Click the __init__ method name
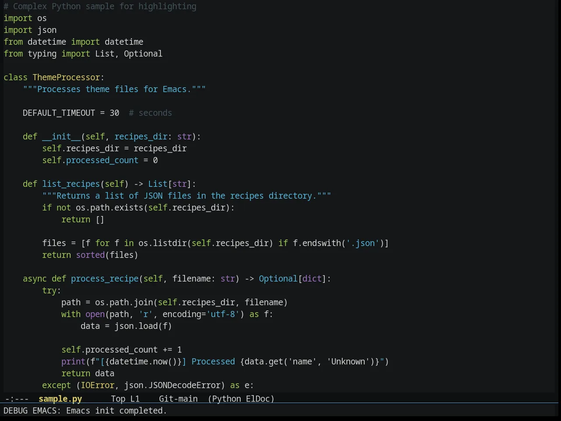The height and width of the screenshot is (421, 561). [61, 136]
